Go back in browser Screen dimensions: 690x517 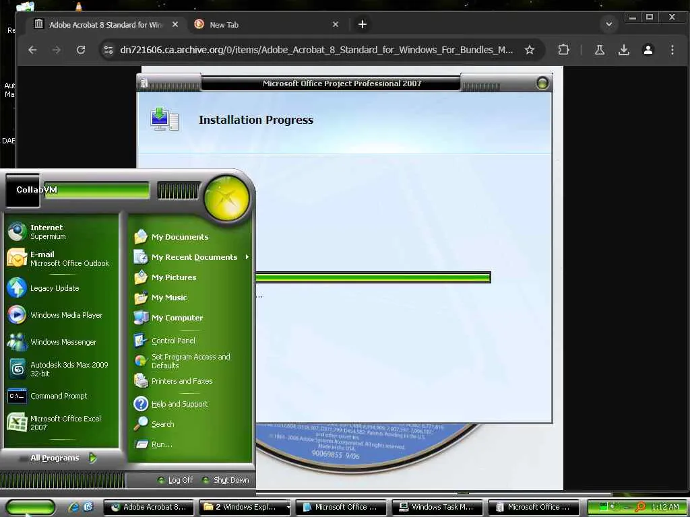pyautogui.click(x=32, y=50)
